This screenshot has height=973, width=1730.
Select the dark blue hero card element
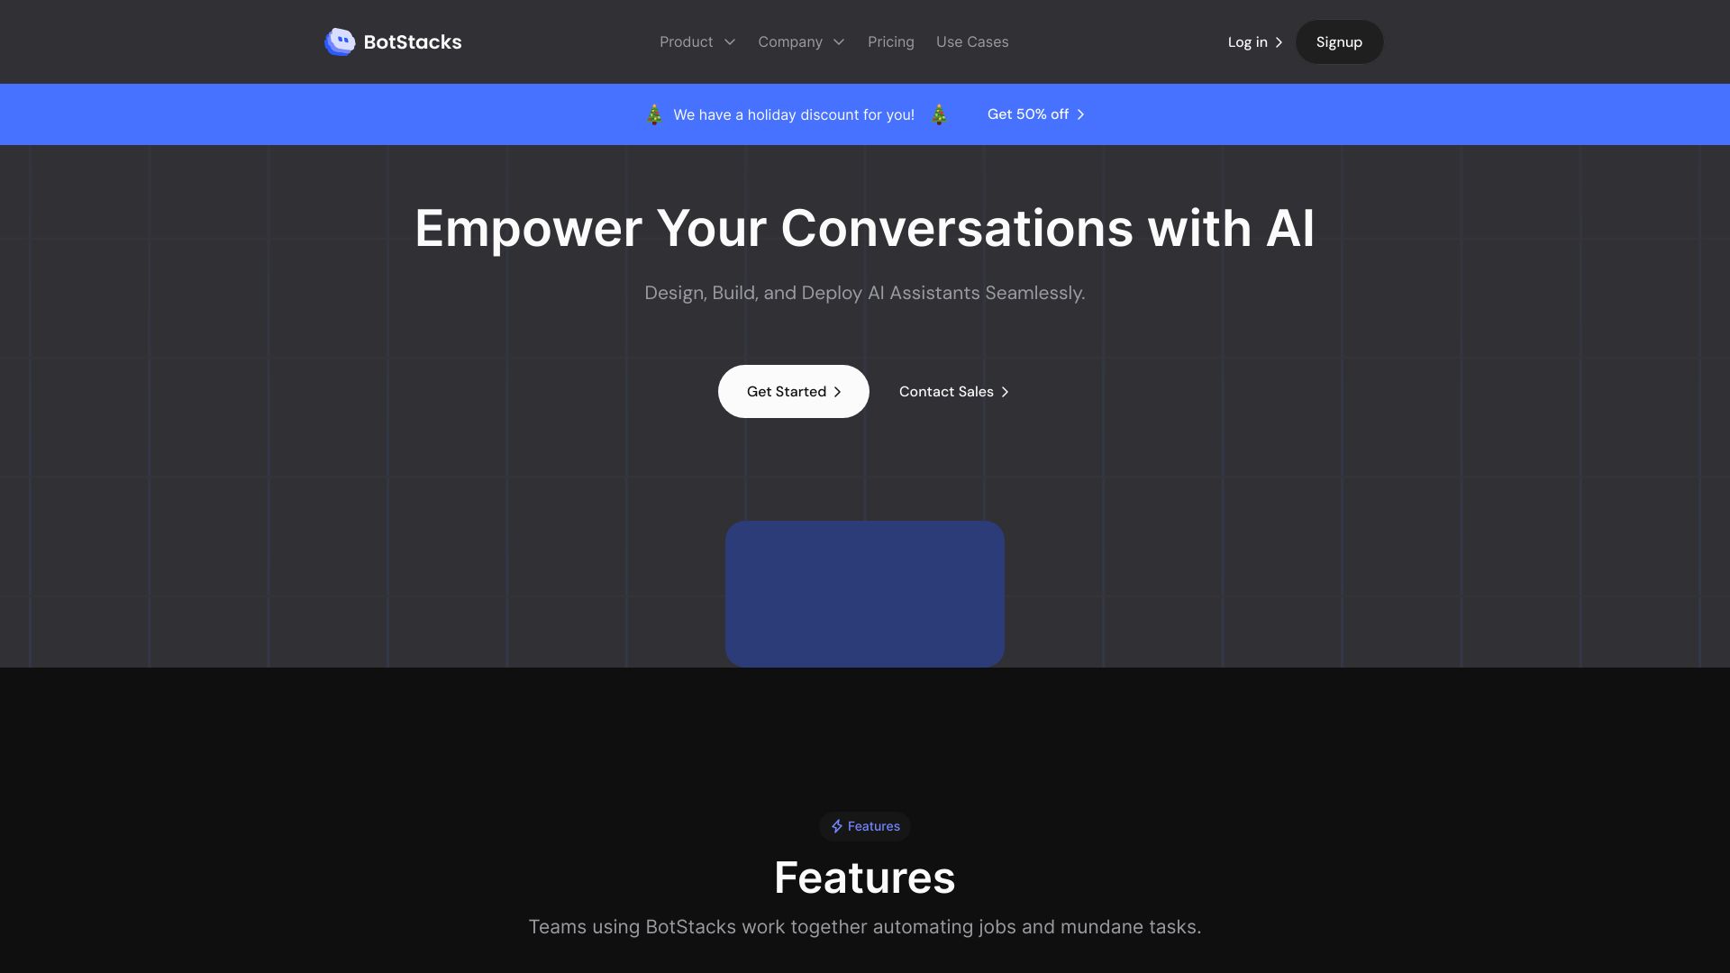click(865, 593)
